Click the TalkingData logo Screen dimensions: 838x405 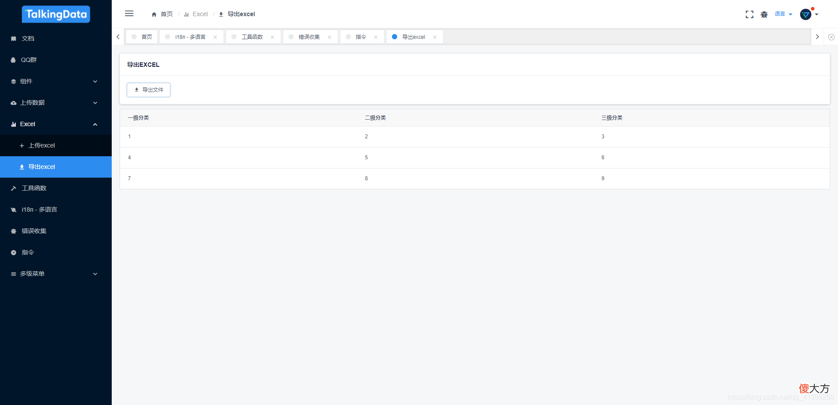point(56,14)
